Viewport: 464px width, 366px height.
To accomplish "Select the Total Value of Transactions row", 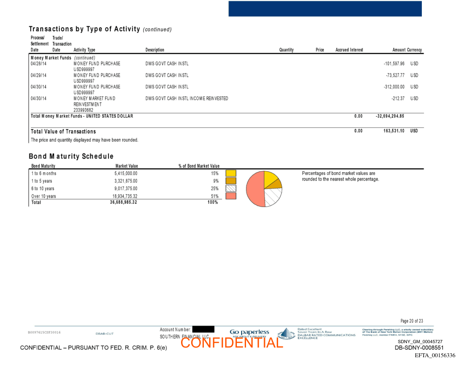I will coord(63,131).
